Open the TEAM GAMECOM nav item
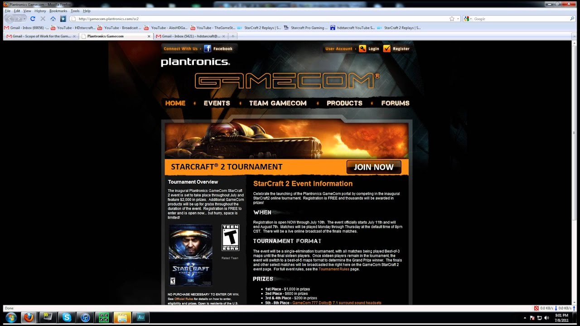 (x=278, y=103)
